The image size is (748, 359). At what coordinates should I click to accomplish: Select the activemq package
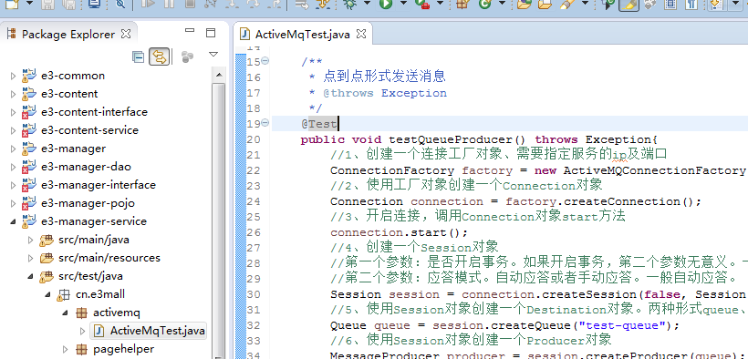click(117, 313)
